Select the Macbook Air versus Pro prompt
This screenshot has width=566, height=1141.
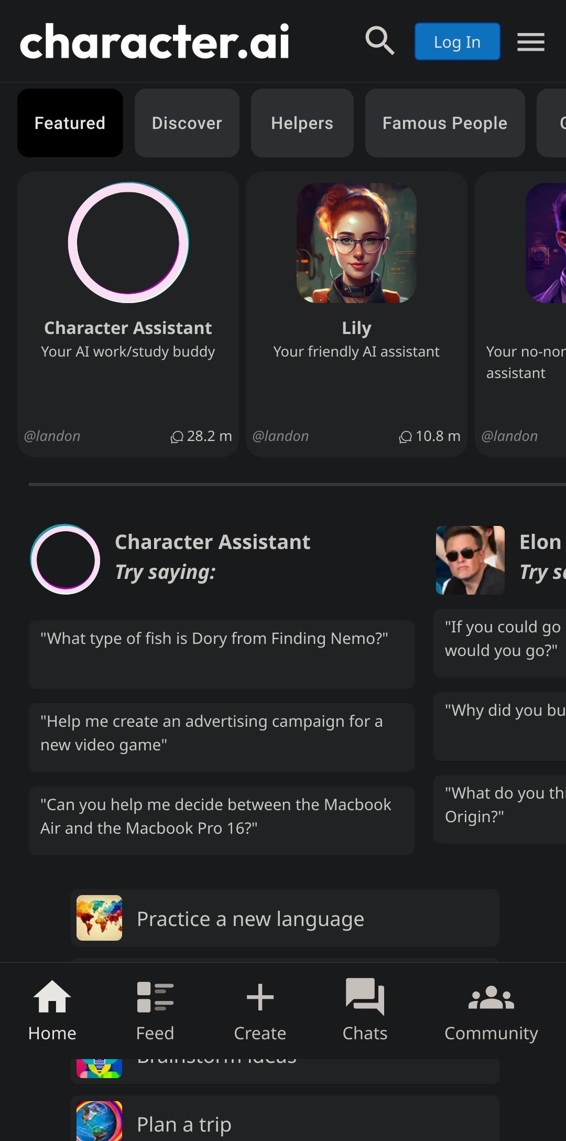(222, 821)
